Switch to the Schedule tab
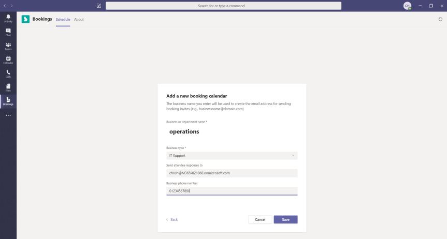Viewport: 447px width, 239px height. click(63, 20)
